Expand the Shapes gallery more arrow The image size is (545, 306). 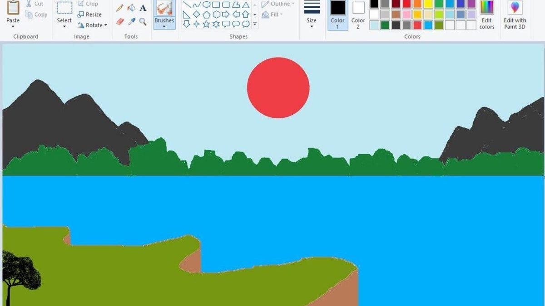pos(255,24)
